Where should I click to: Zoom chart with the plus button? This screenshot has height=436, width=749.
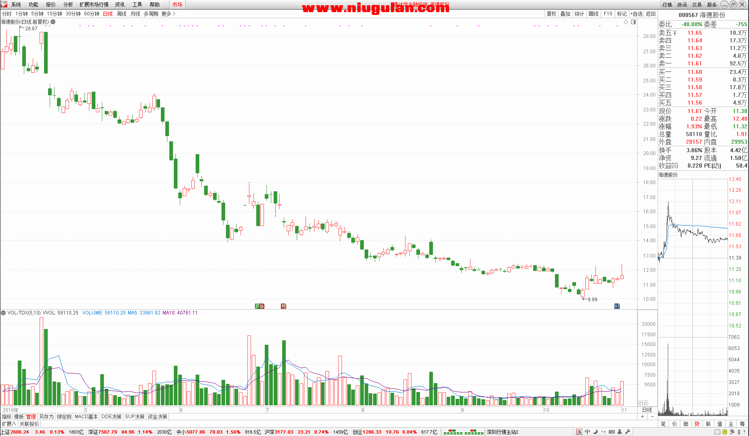tap(642, 417)
